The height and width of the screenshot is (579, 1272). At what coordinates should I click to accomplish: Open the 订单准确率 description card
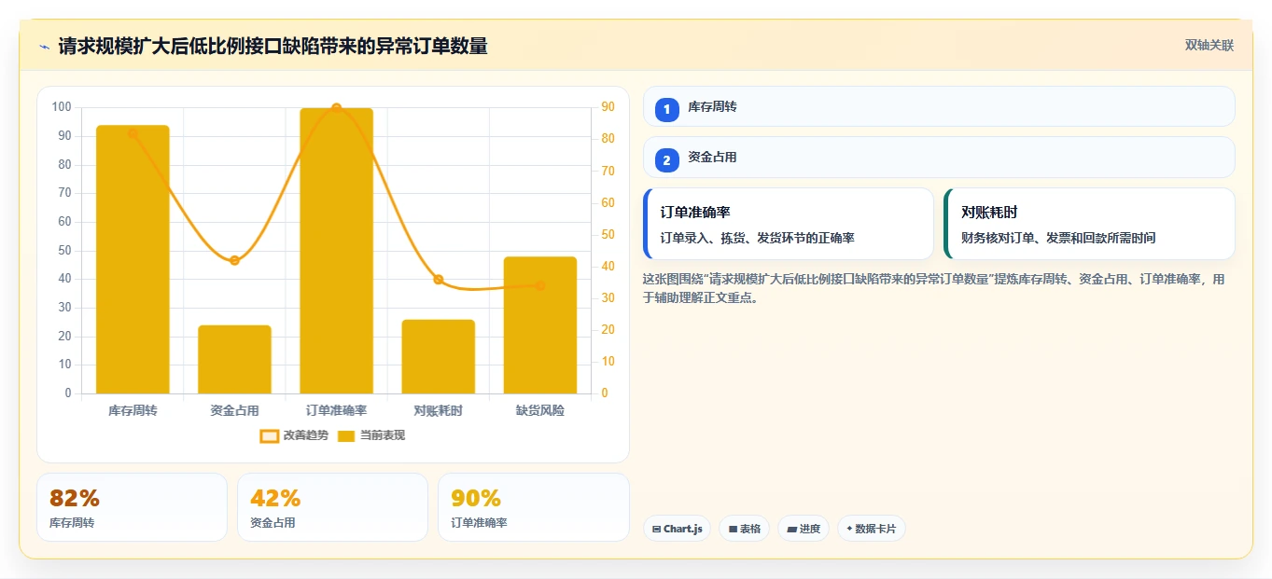789,224
